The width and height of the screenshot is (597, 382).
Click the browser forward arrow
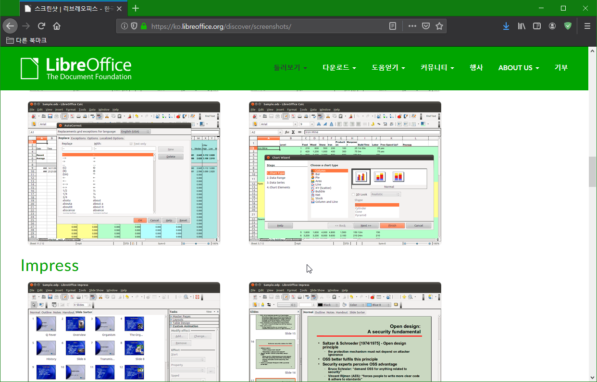click(x=26, y=26)
